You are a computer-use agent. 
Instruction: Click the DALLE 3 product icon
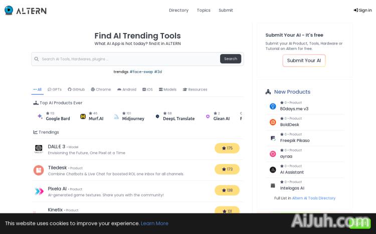tap(39, 149)
